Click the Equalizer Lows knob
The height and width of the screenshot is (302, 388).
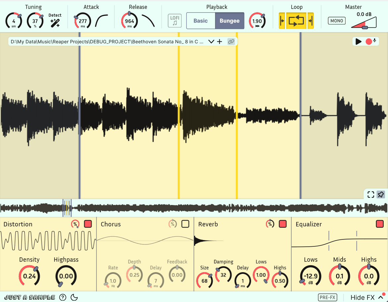coord(310,276)
